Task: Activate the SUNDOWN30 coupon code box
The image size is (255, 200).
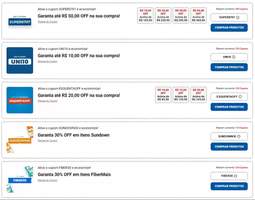Action: 229,136
